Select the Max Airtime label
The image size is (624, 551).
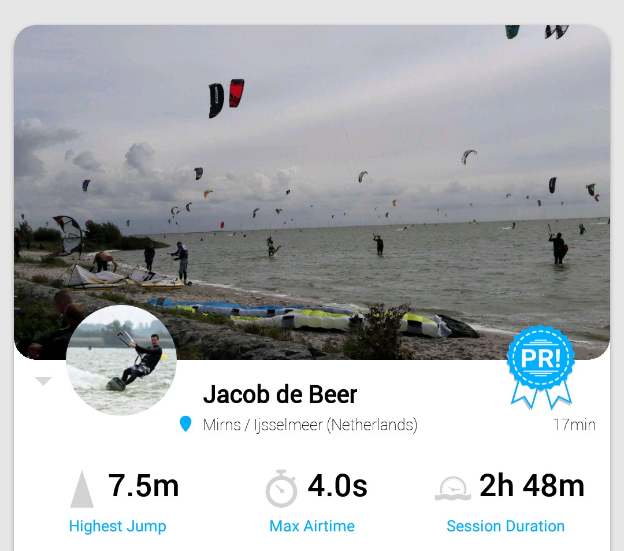[312, 526]
